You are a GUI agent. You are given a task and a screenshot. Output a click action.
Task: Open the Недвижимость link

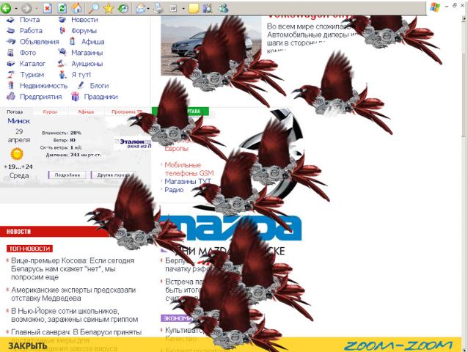(43, 86)
